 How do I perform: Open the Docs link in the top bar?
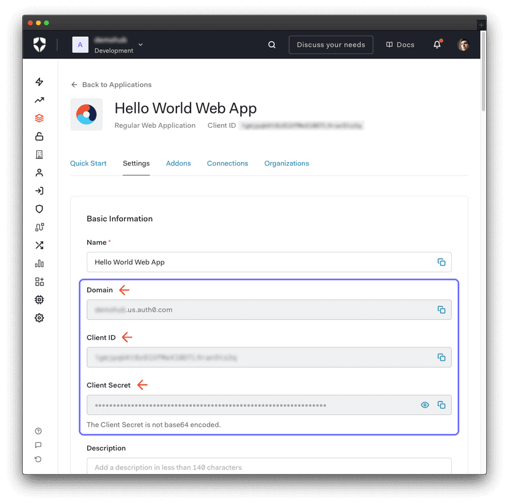click(x=400, y=44)
